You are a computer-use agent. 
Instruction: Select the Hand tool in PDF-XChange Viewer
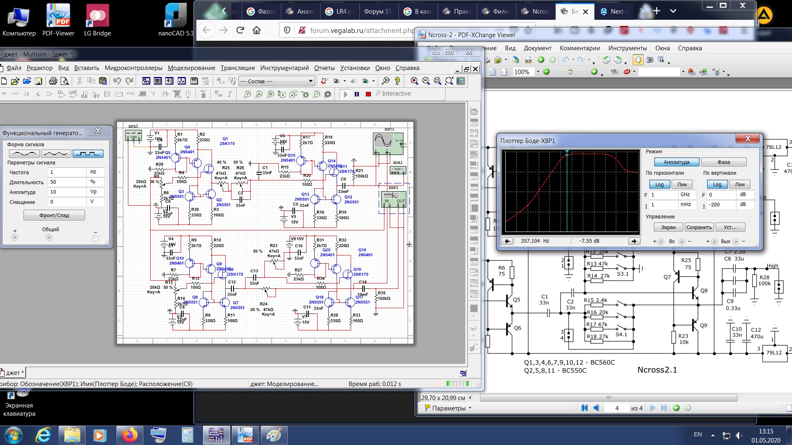click(x=638, y=60)
